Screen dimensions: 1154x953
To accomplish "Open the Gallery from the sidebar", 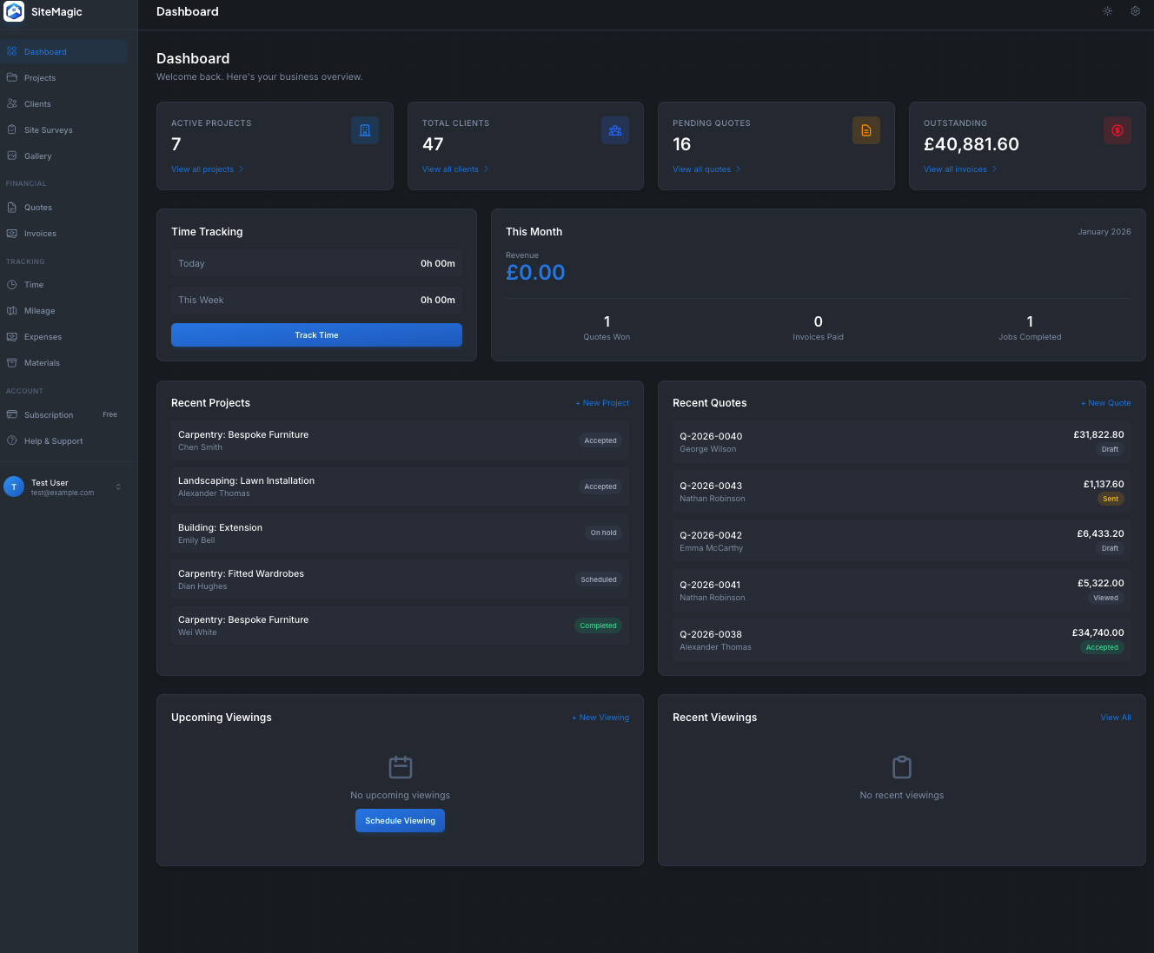I will pos(12,156).
